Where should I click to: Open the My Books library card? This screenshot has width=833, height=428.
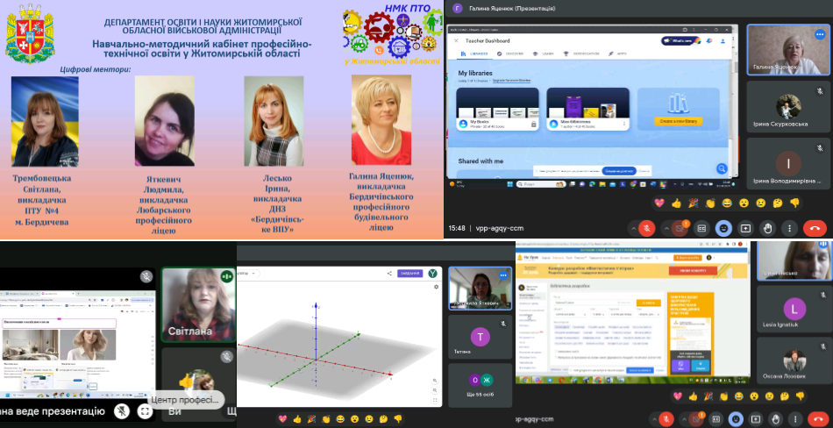(x=496, y=109)
